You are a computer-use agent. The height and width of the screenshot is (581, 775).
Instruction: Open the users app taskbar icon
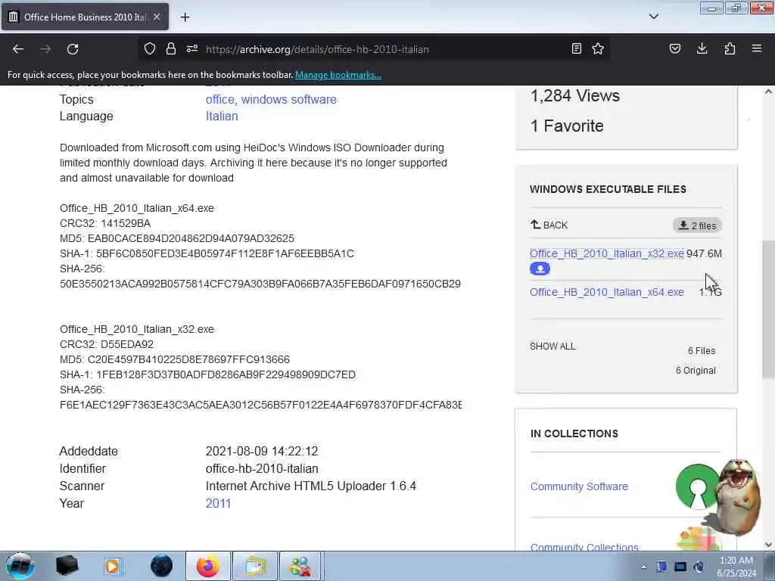tap(300, 566)
